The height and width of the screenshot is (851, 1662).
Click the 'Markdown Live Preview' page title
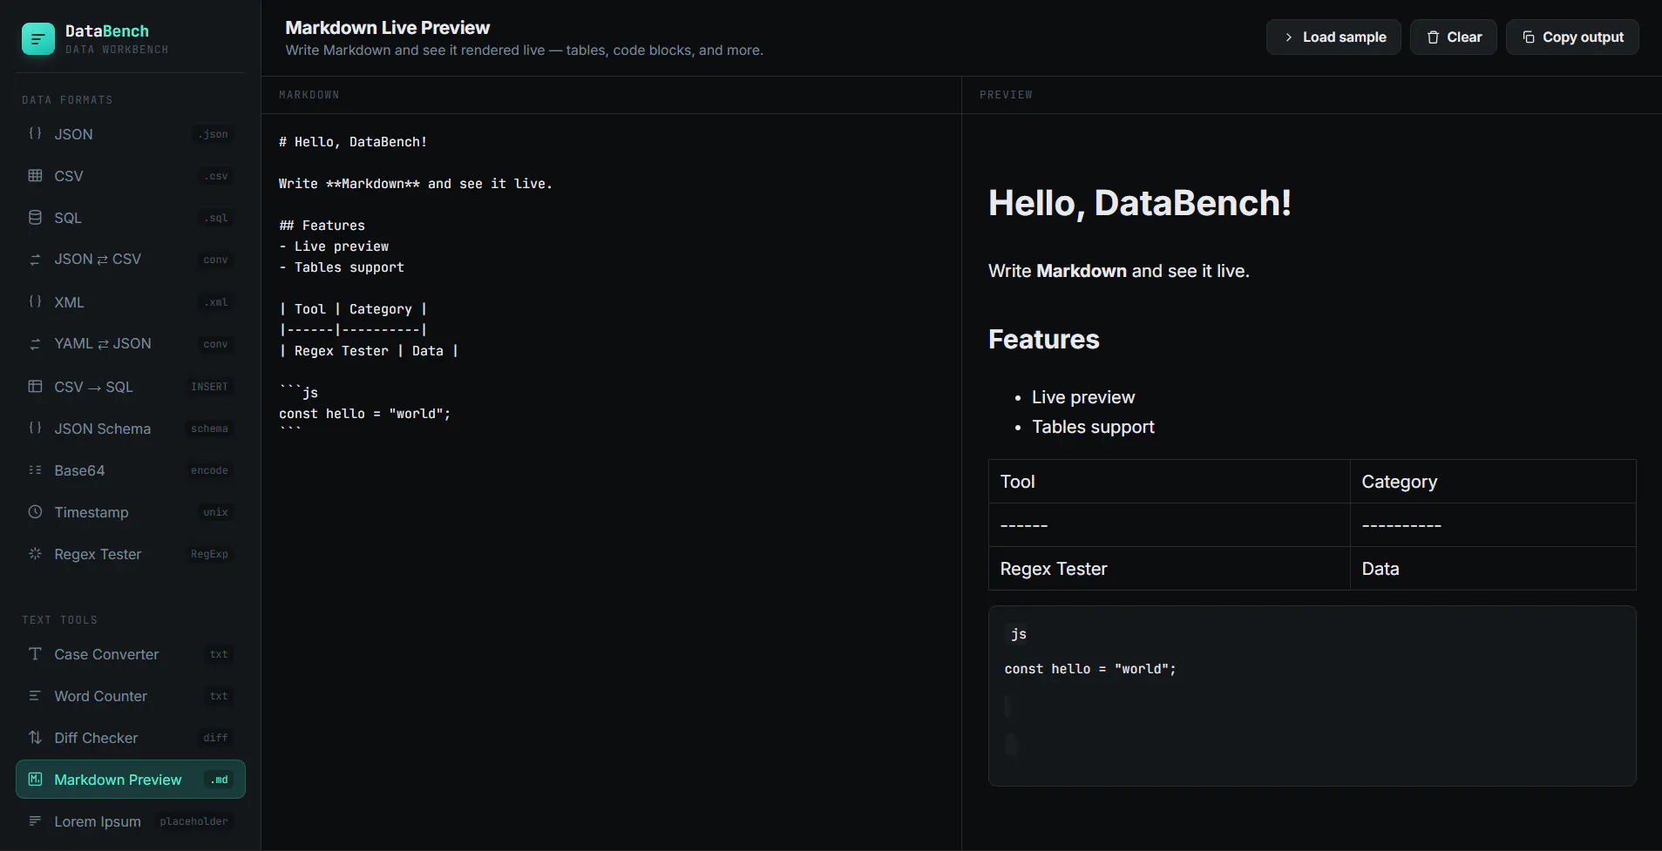(x=388, y=28)
